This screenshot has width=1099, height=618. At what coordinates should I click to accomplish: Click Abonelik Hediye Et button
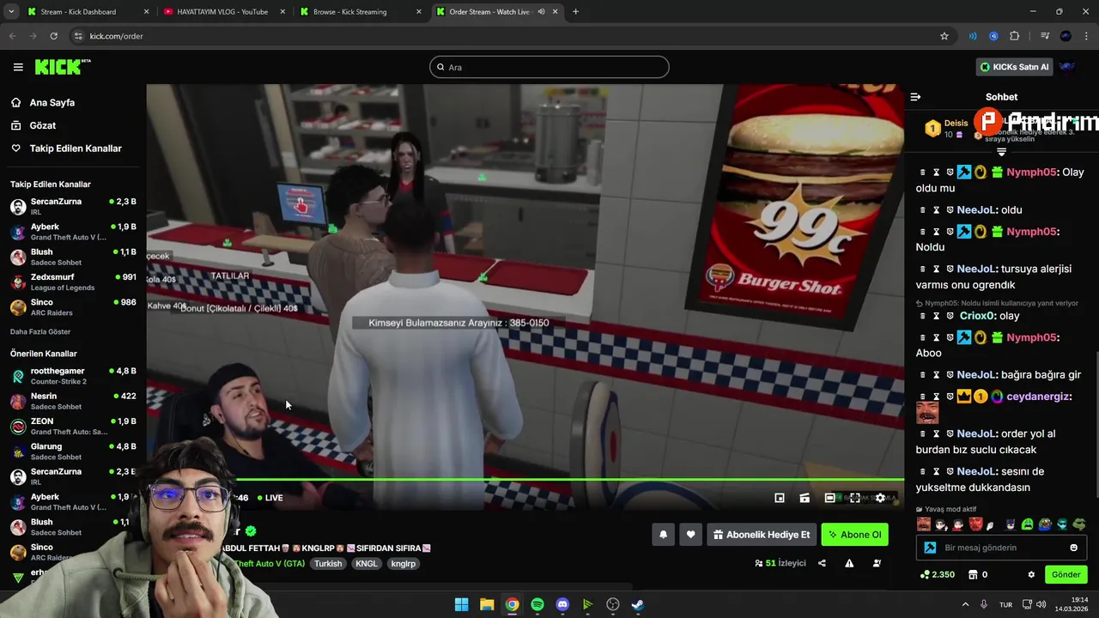(x=762, y=535)
